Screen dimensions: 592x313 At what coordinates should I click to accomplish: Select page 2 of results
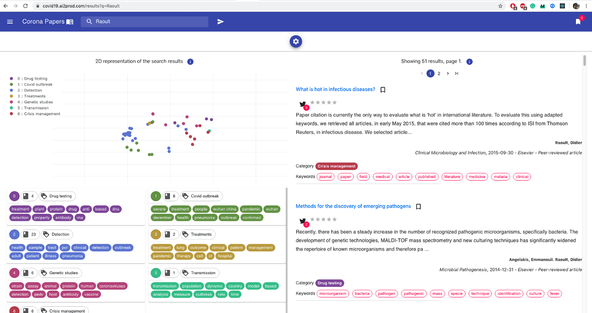439,73
